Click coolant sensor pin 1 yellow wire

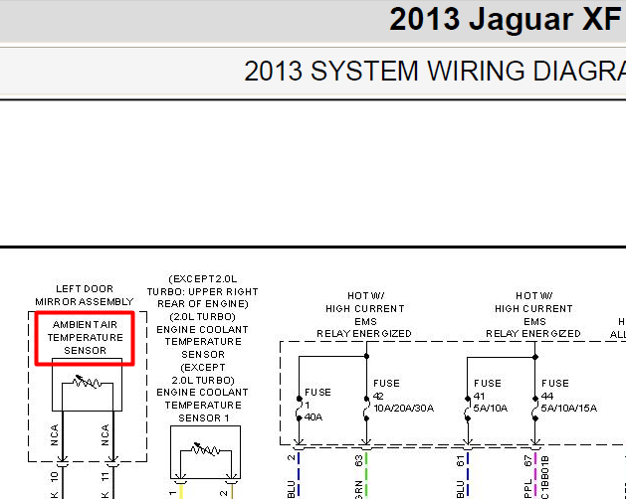pos(181,490)
